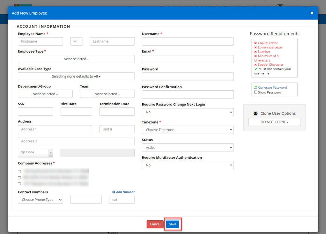The height and width of the screenshot is (234, 326).
Task: Open Require Multifactor Authentication dropdown
Action: pos(188,165)
